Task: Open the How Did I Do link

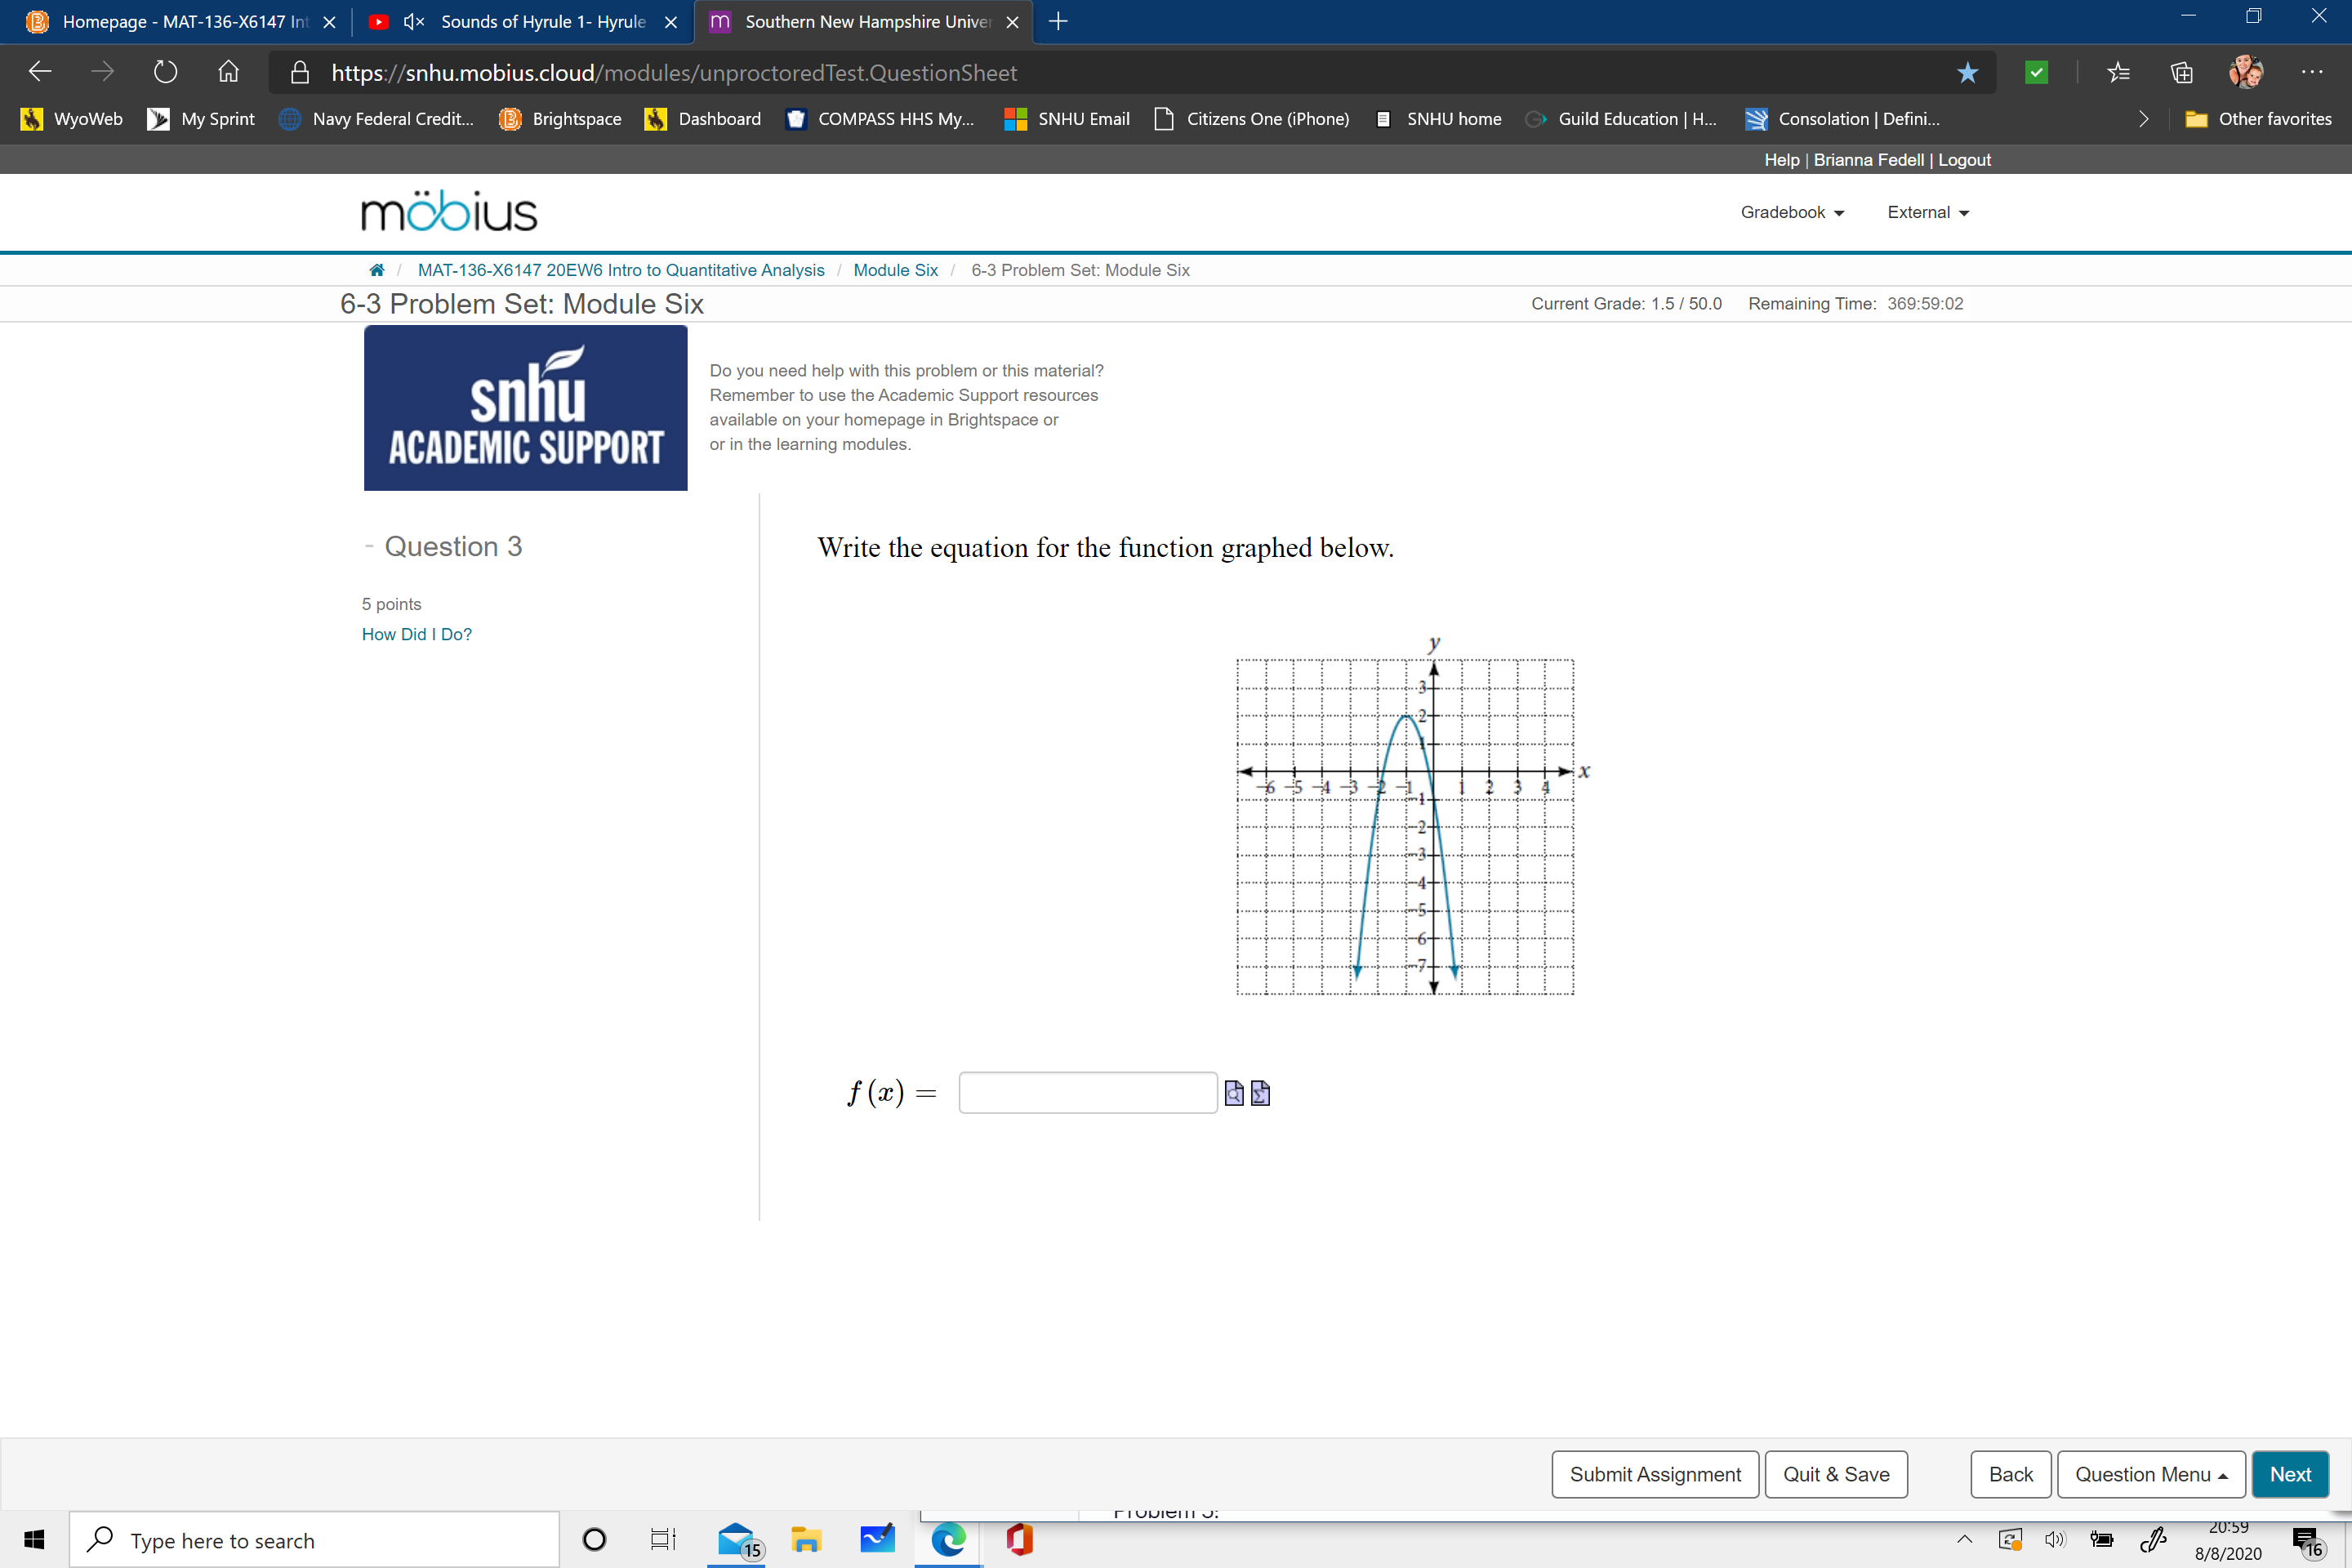Action: 416,634
